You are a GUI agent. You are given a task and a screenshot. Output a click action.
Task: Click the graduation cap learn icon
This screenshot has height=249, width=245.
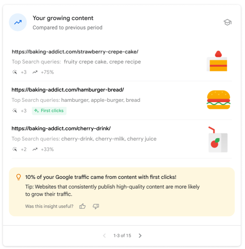tap(227, 22)
